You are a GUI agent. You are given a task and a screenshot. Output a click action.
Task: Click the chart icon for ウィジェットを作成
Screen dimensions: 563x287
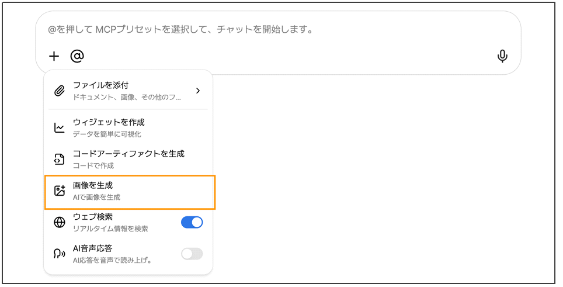point(59,127)
